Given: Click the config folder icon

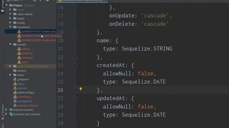Looking at the screenshot, I should pos(15,23).
